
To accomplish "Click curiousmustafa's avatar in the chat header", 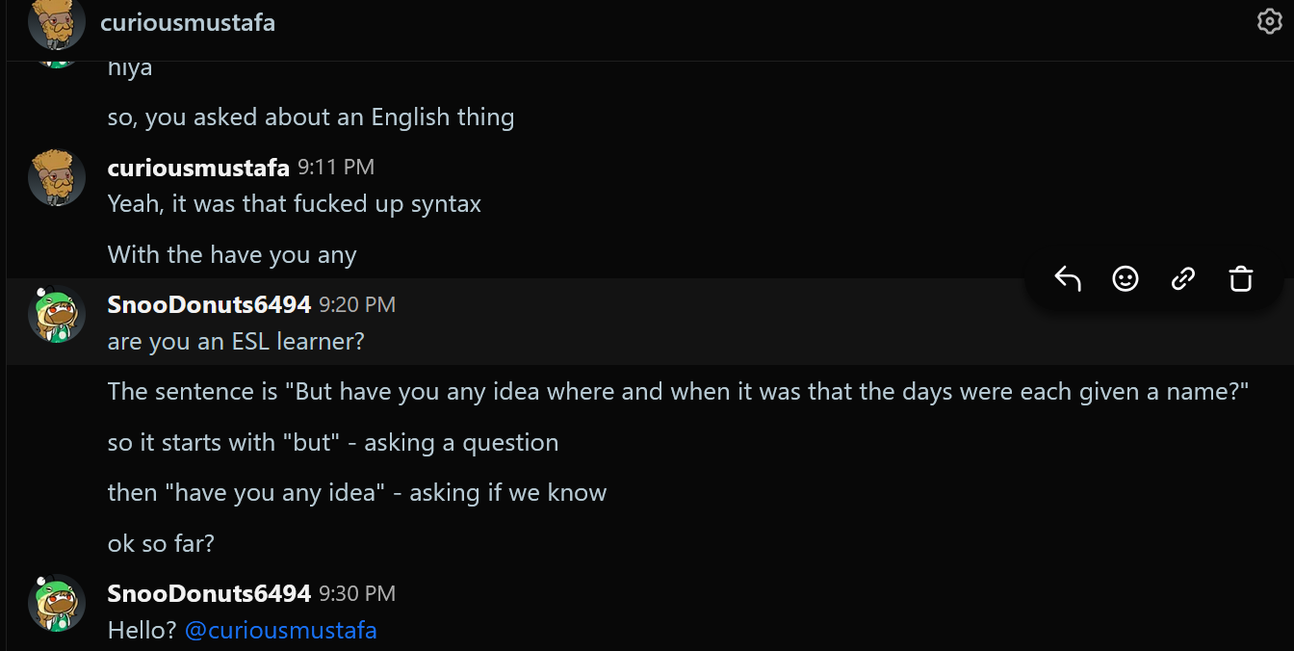I will (x=57, y=22).
